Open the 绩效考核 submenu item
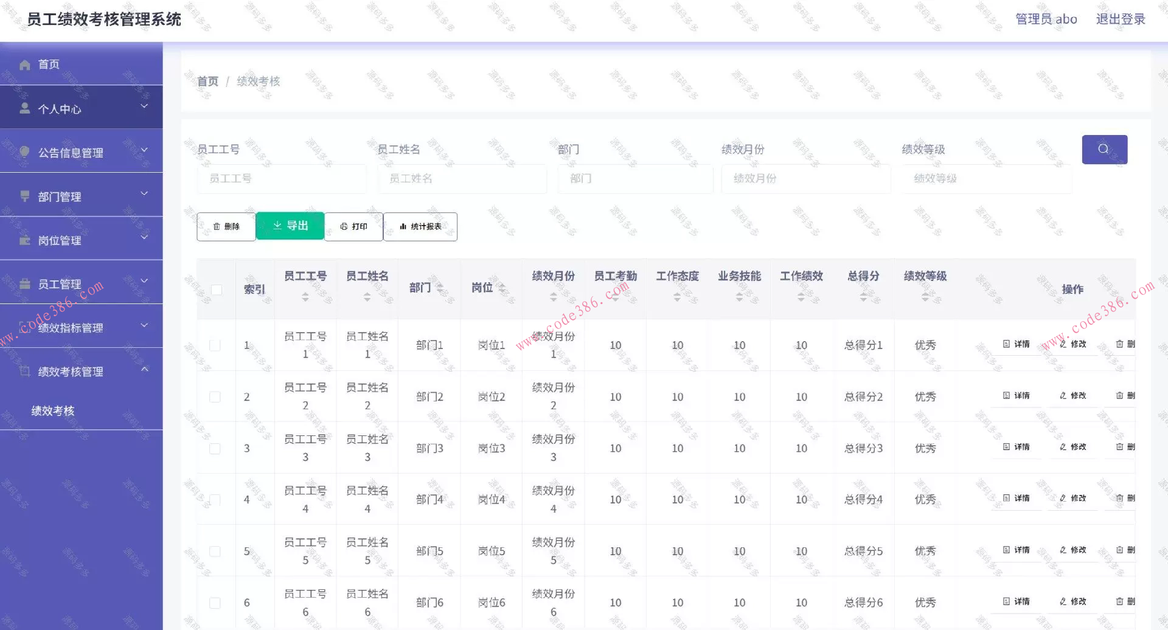Image resolution: width=1168 pixels, height=630 pixels. click(53, 410)
